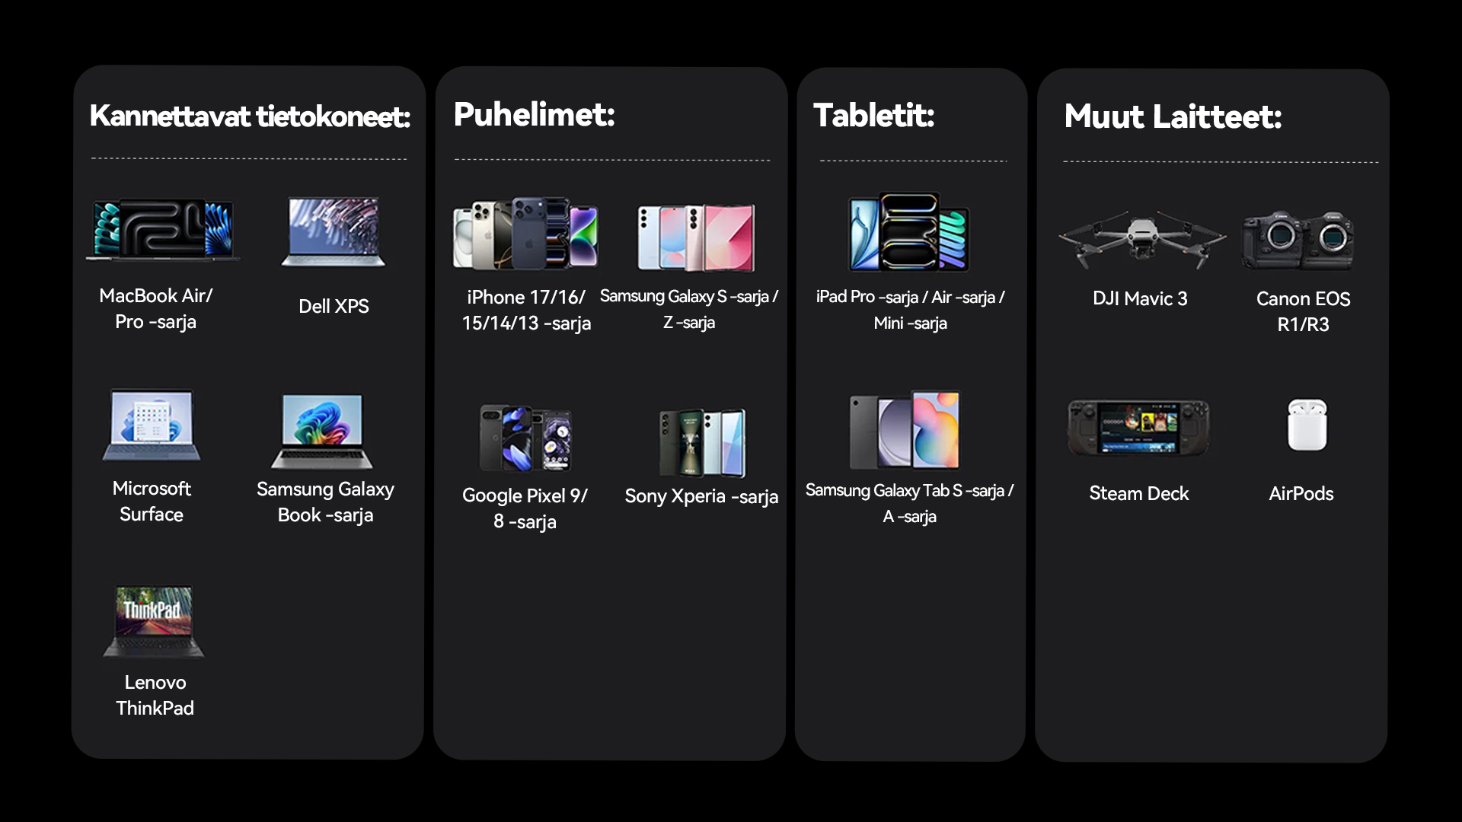Click the Google Pixel 9/8 phones image

(525, 438)
